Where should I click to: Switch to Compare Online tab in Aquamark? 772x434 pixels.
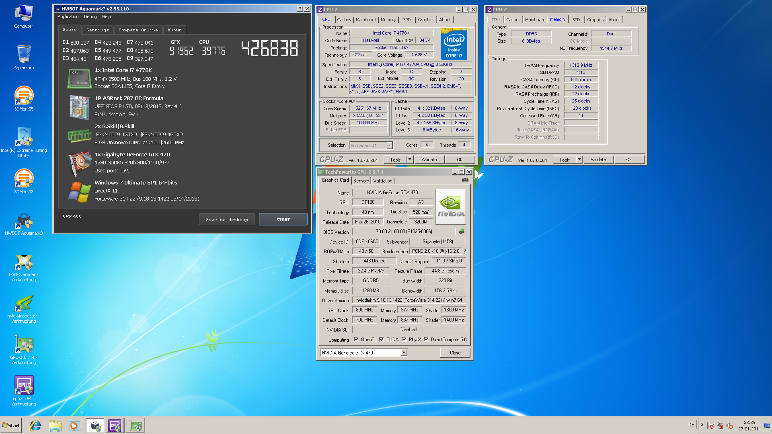[138, 30]
